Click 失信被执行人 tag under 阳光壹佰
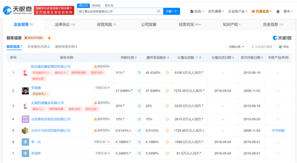297x163 pixels. click(41, 72)
